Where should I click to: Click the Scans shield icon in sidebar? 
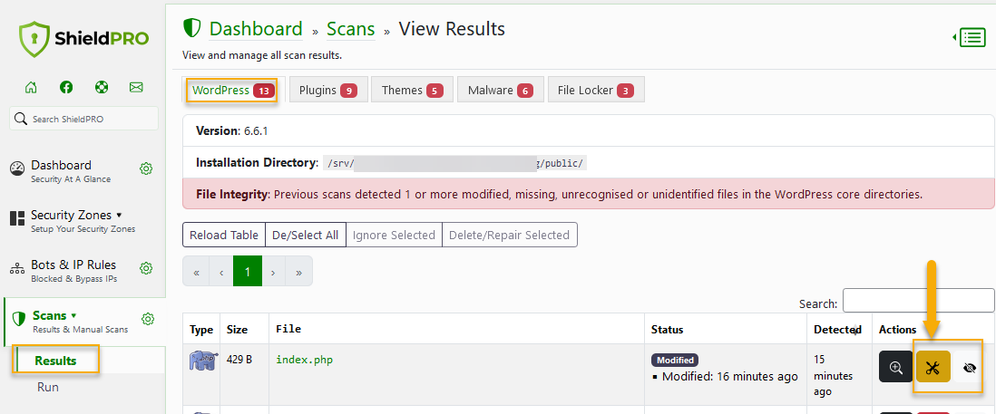pyautogui.click(x=19, y=319)
